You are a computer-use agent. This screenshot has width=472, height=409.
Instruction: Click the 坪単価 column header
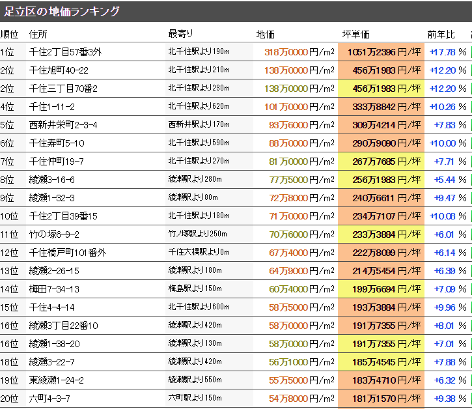click(355, 34)
